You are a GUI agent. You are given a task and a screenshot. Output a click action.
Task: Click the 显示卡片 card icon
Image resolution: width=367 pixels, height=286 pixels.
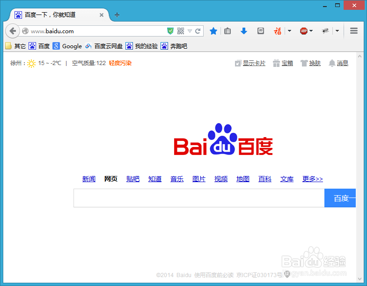tap(238, 63)
